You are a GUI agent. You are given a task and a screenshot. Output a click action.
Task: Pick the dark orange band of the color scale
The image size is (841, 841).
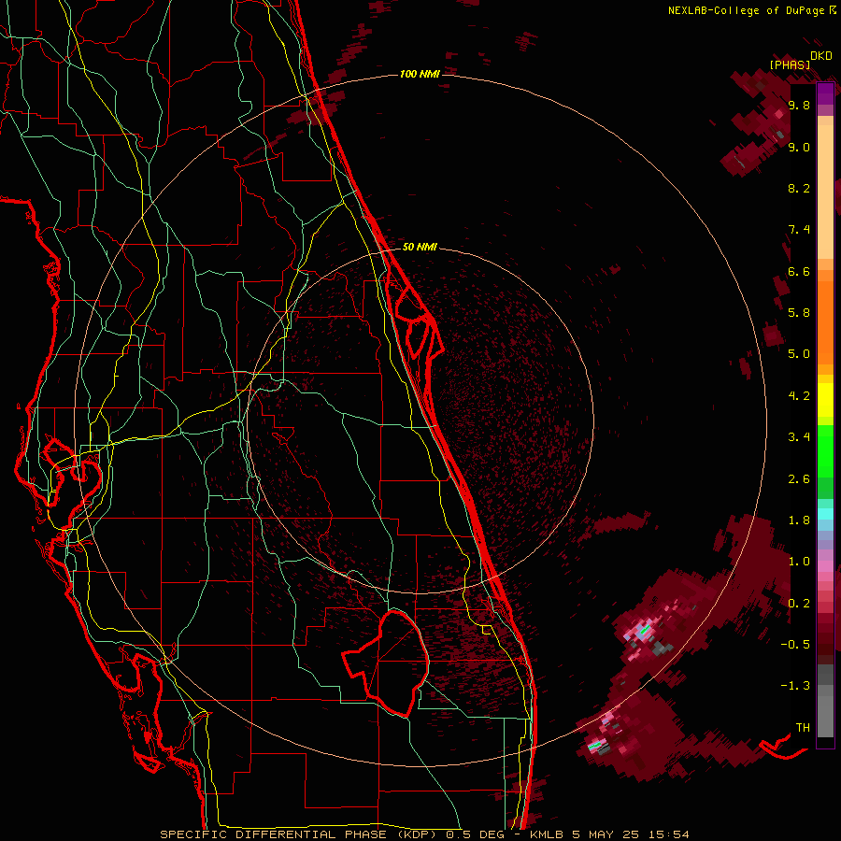click(x=825, y=322)
